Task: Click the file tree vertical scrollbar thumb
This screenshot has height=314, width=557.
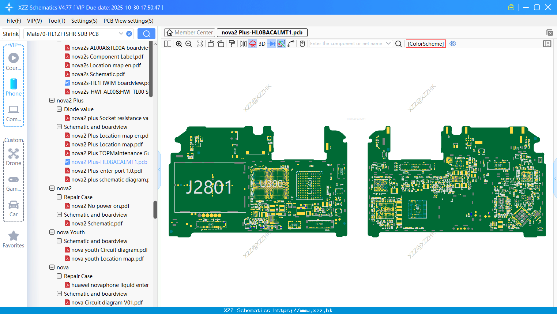Action: [155, 210]
